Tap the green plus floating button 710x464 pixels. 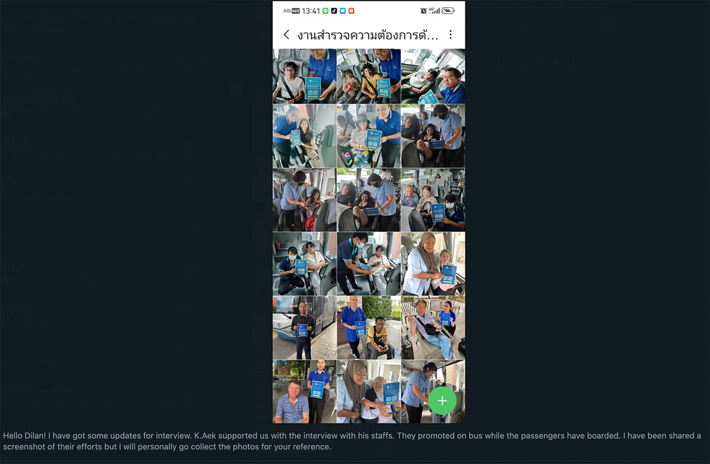pyautogui.click(x=442, y=401)
